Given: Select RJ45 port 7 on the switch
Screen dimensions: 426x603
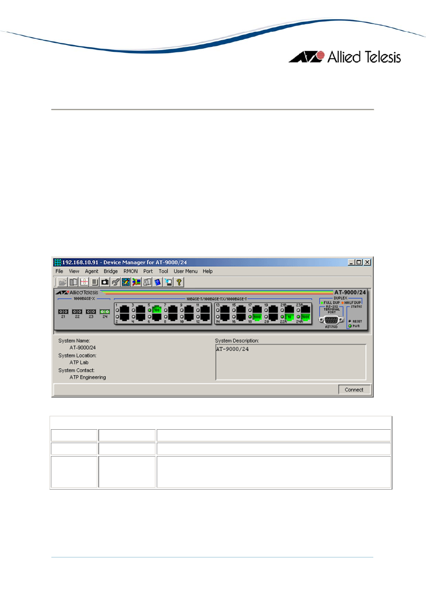Looking at the screenshot, I should 173,309.
